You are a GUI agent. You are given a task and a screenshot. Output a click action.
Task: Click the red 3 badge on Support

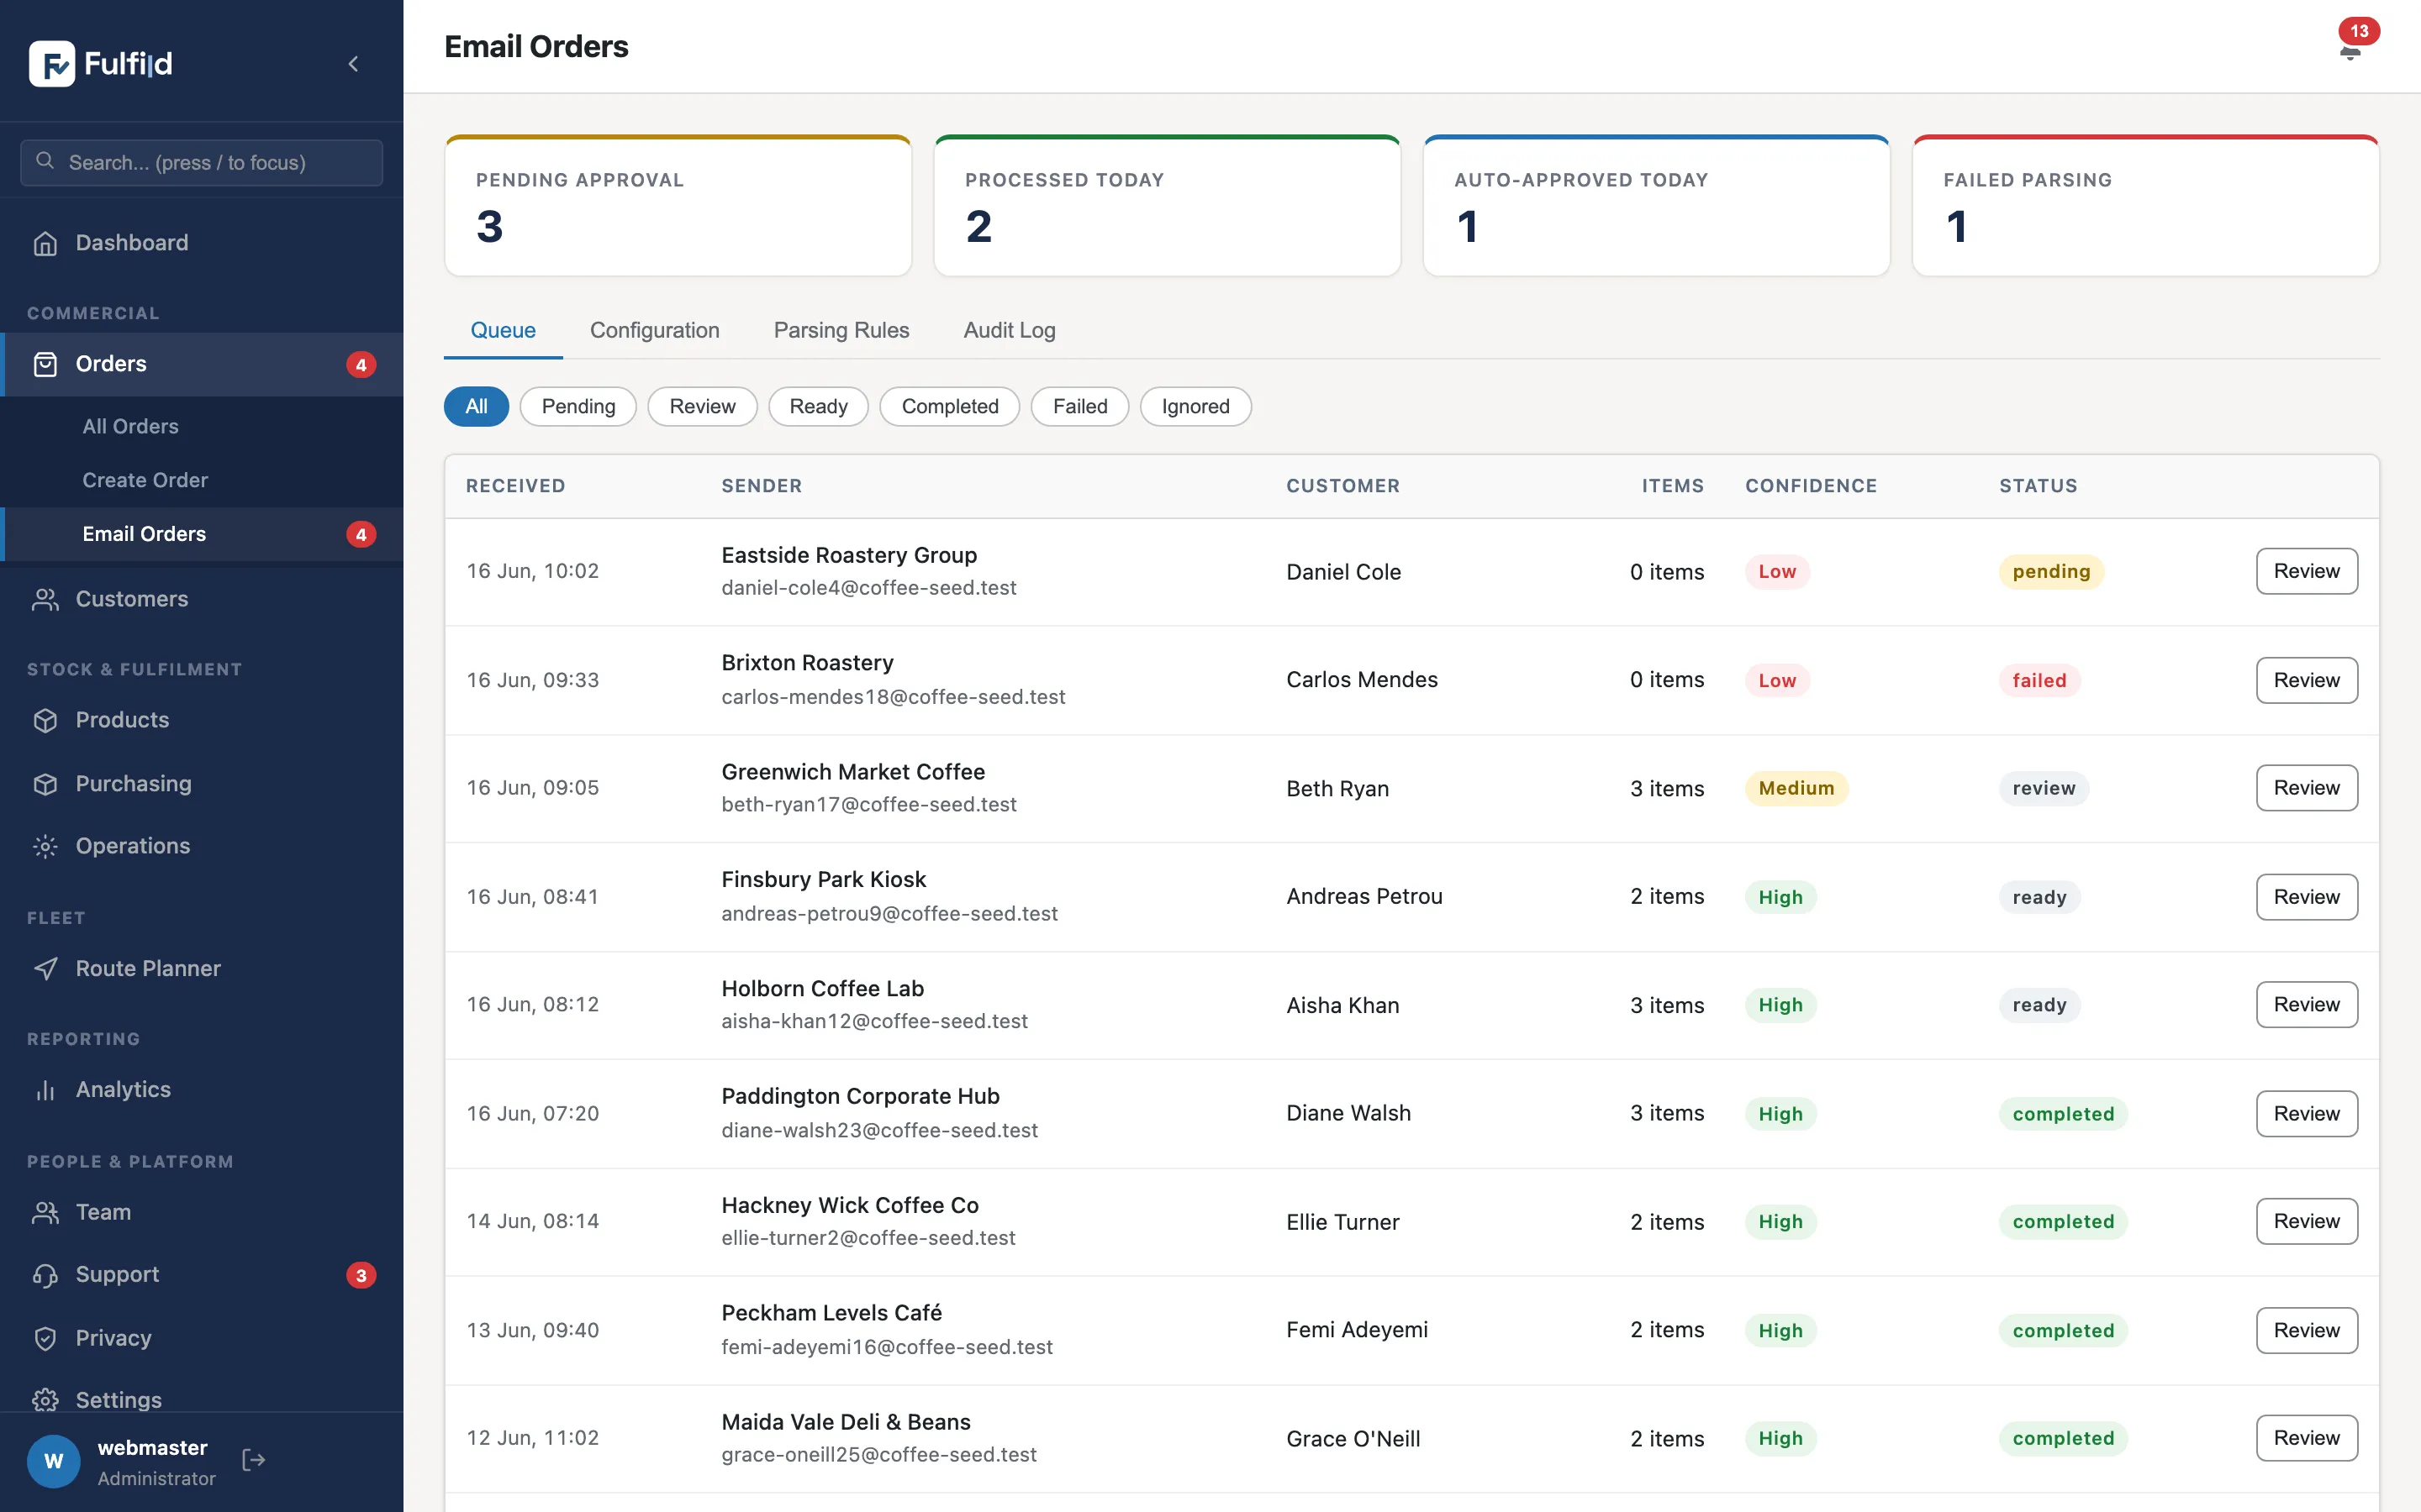coord(361,1275)
